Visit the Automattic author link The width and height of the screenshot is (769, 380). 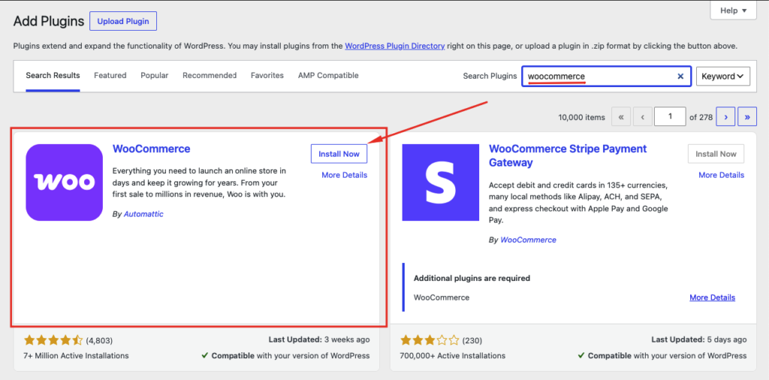143,214
